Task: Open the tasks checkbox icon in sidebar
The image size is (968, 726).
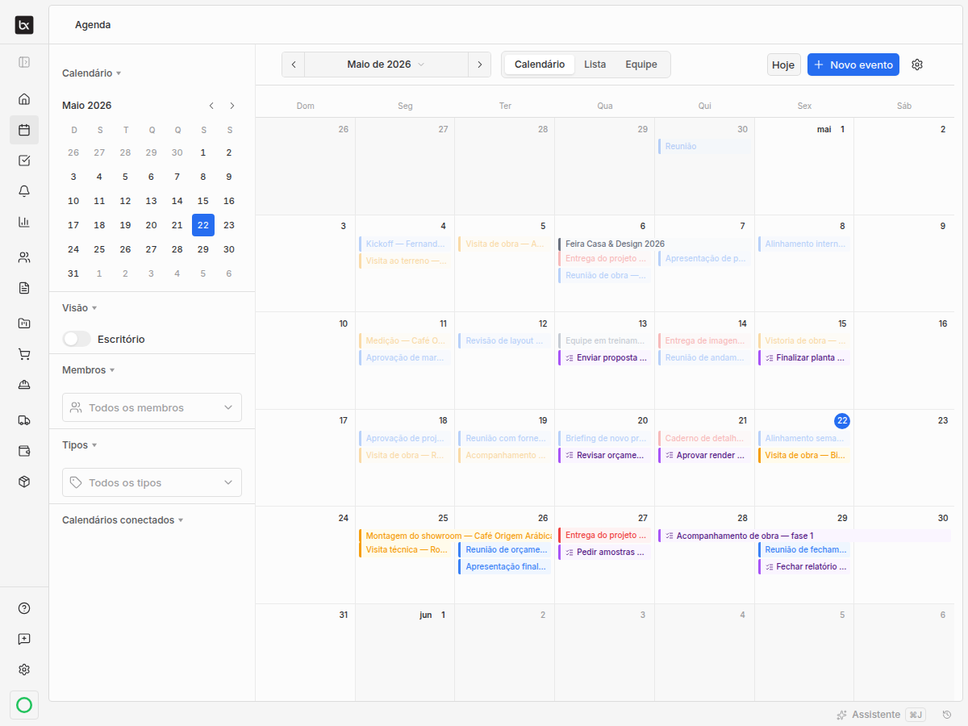Action: pos(24,161)
